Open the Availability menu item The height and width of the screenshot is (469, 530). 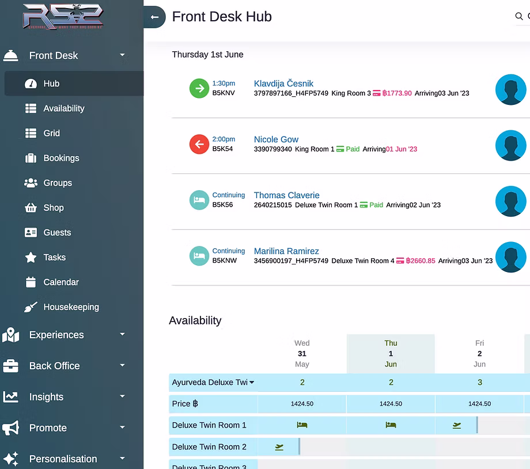pyautogui.click(x=63, y=108)
